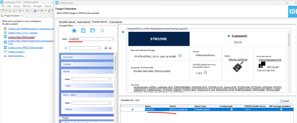
Task: Click the new C source file toolbar icon
Action: tap(49, 11)
